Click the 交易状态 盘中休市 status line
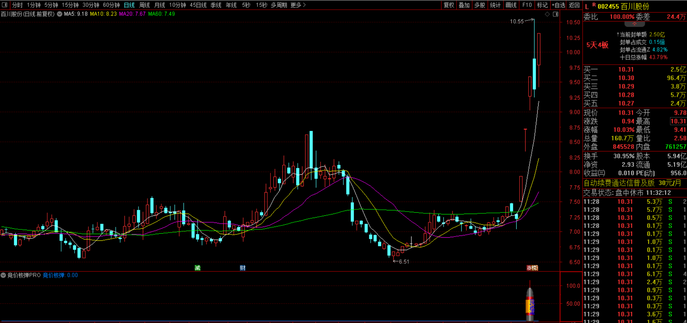This screenshot has height=323, width=687. coord(627,193)
